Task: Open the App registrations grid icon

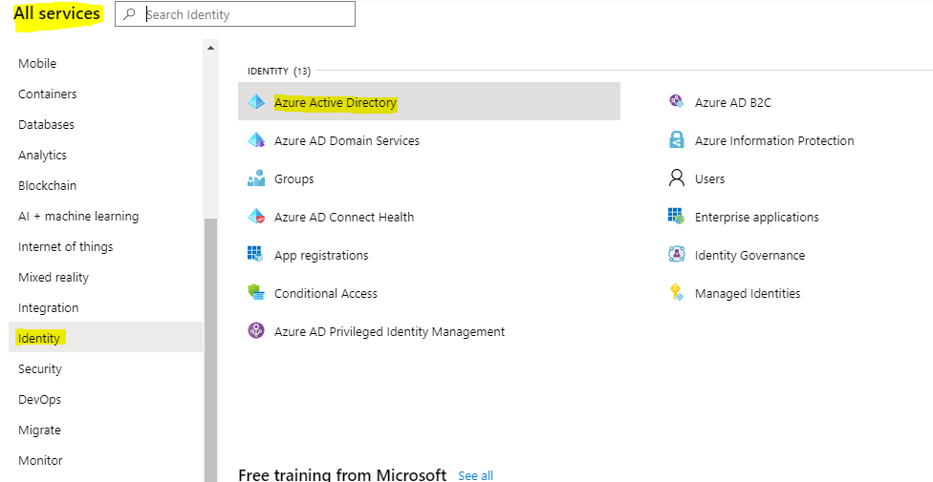Action: tap(255, 255)
